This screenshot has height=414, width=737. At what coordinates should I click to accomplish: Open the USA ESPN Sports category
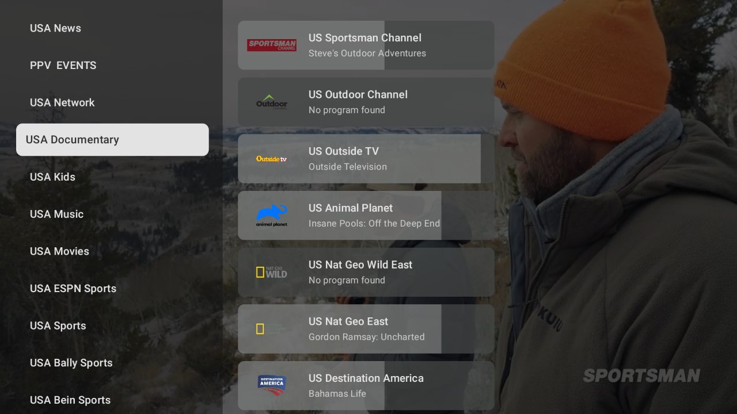coord(73,289)
